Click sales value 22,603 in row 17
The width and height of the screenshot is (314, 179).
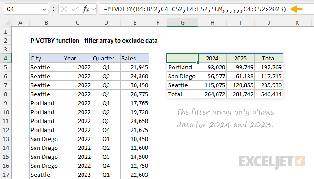coord(135,175)
